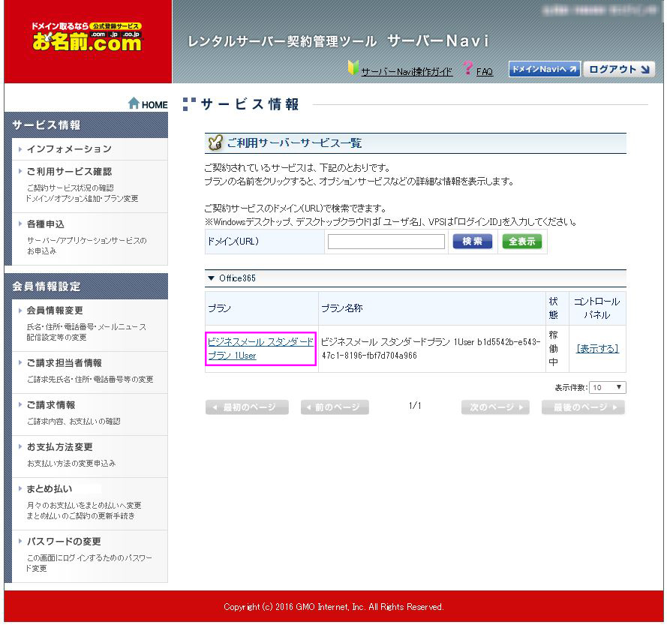Click the 次のページ button
667x631 pixels.
495,407
